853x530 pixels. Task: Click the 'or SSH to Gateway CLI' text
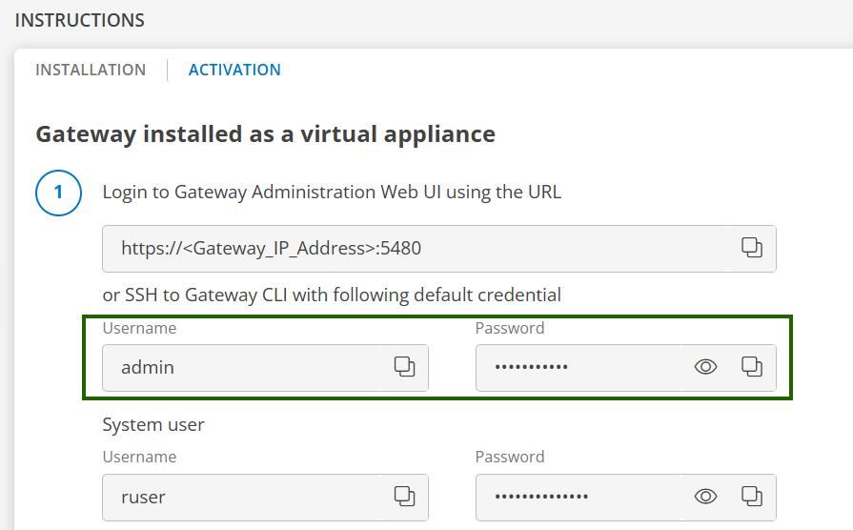332,295
